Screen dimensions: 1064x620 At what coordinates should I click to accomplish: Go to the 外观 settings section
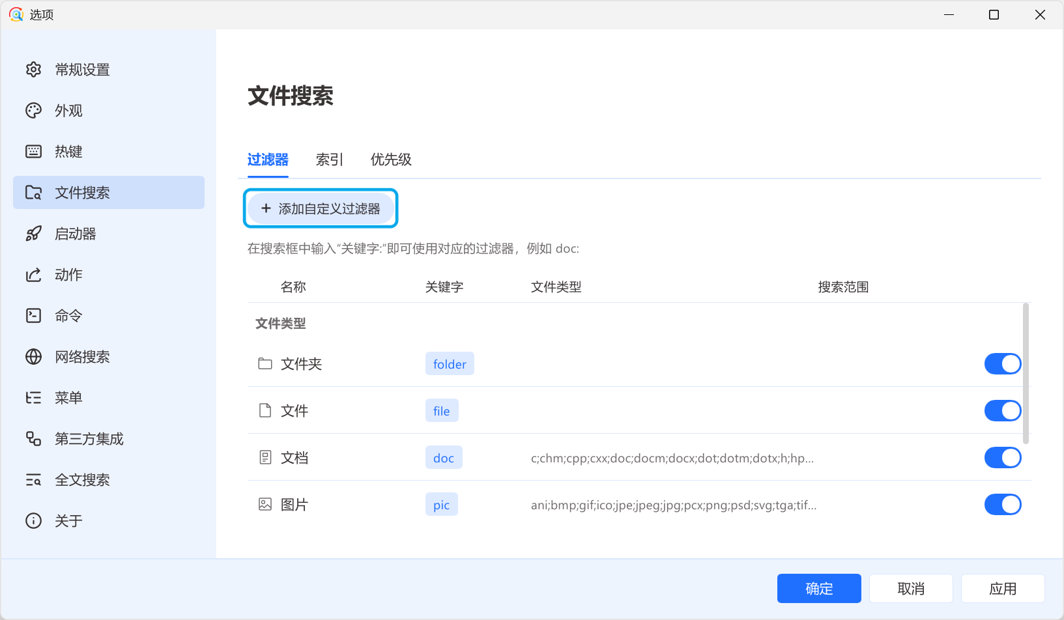pyautogui.click(x=109, y=111)
